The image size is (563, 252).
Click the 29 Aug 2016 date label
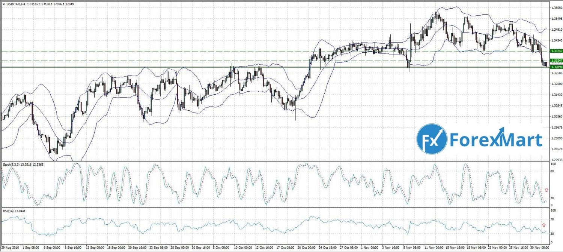pos(10,247)
